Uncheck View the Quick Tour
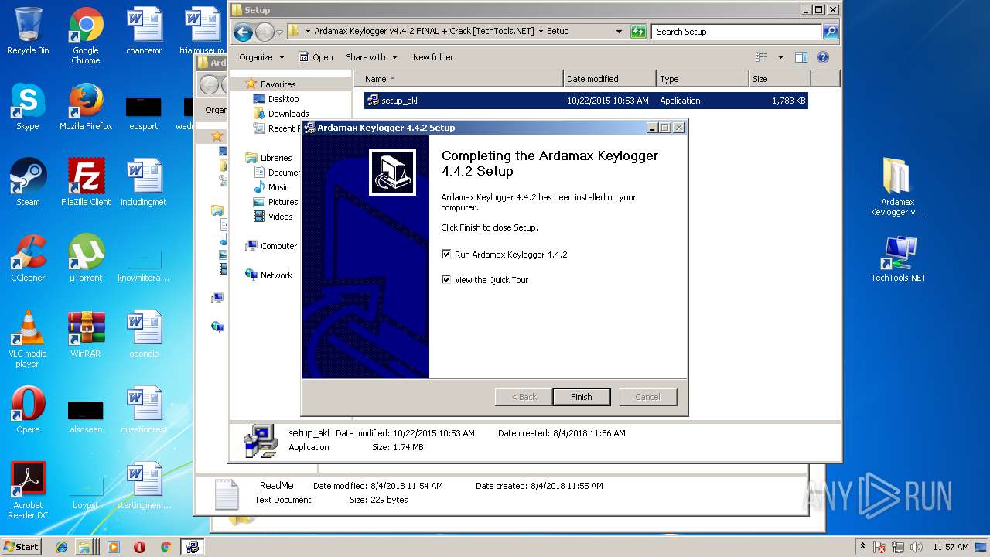 click(446, 279)
